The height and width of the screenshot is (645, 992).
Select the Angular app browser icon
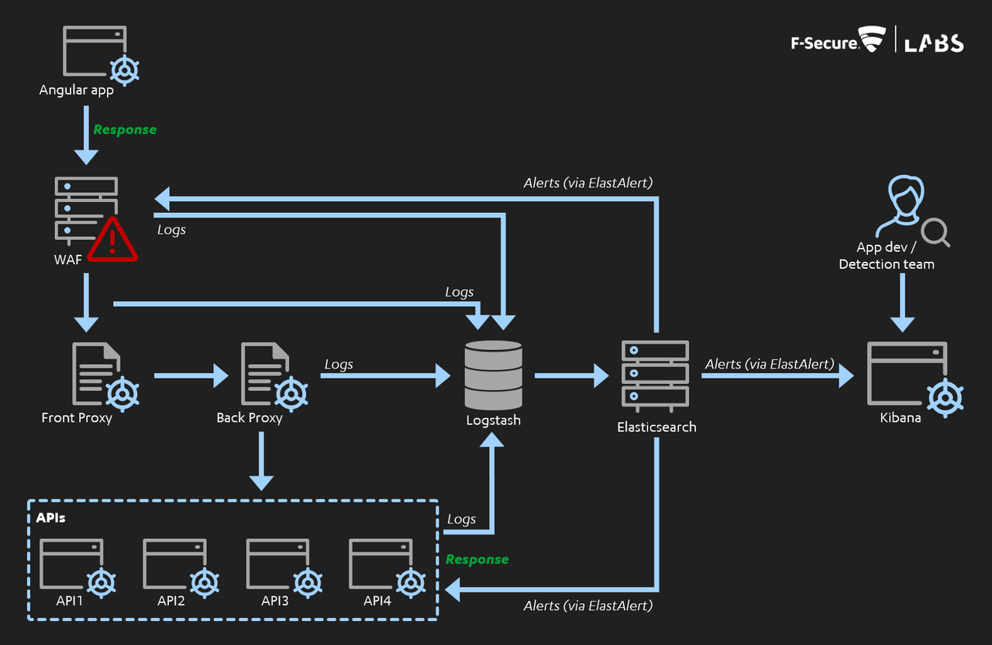[x=93, y=50]
